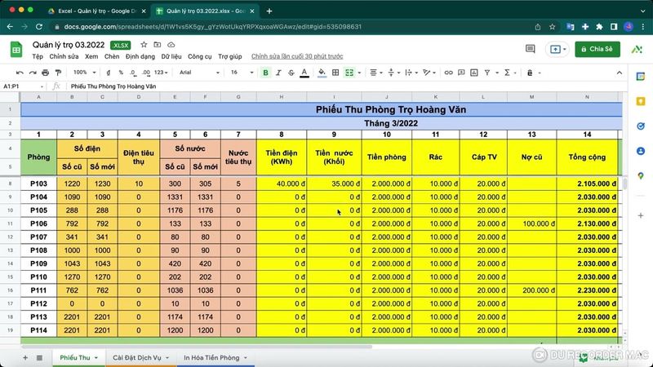Viewport: 653px width, 367px height.
Task: Open Maps in side panel
Action: (x=641, y=176)
